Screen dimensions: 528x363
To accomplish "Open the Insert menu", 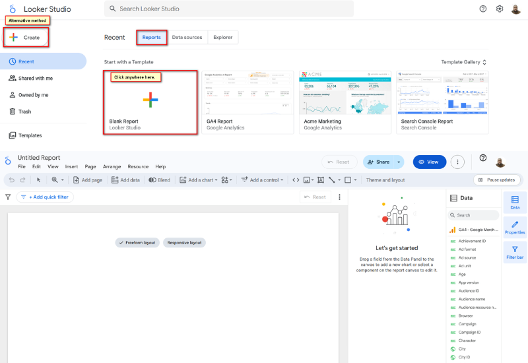I will click(71, 167).
